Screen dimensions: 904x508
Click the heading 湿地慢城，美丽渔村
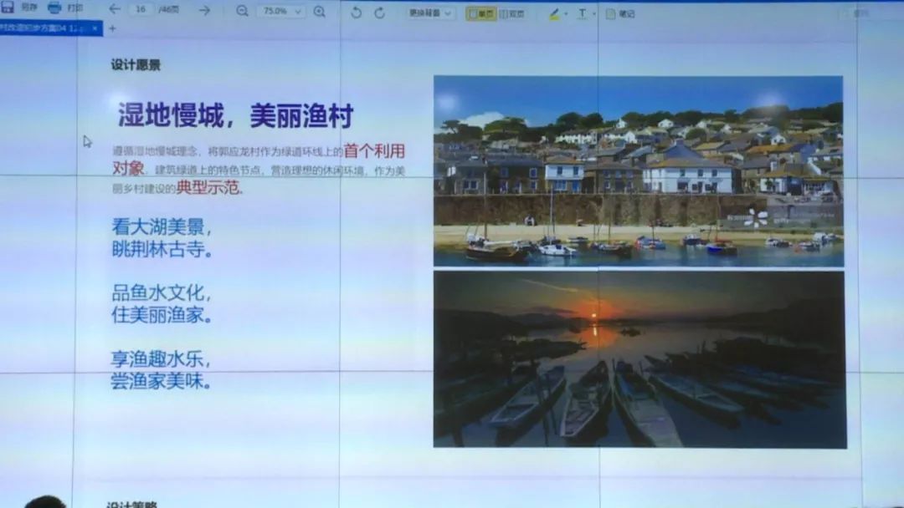tap(235, 115)
